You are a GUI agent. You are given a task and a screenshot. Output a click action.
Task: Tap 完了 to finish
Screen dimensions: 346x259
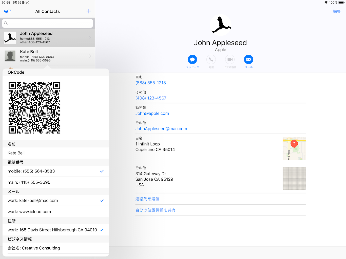[x=8, y=11]
